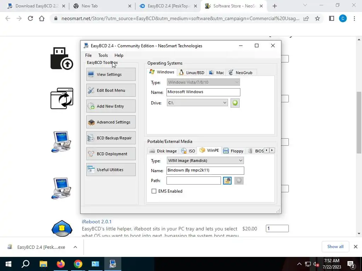Open the EasyBCD Tools menu

click(103, 55)
